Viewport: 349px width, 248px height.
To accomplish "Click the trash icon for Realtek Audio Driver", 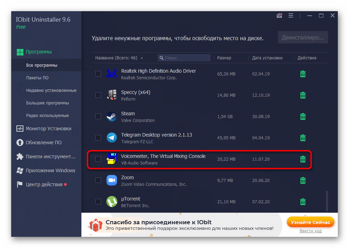I will point(303,74).
